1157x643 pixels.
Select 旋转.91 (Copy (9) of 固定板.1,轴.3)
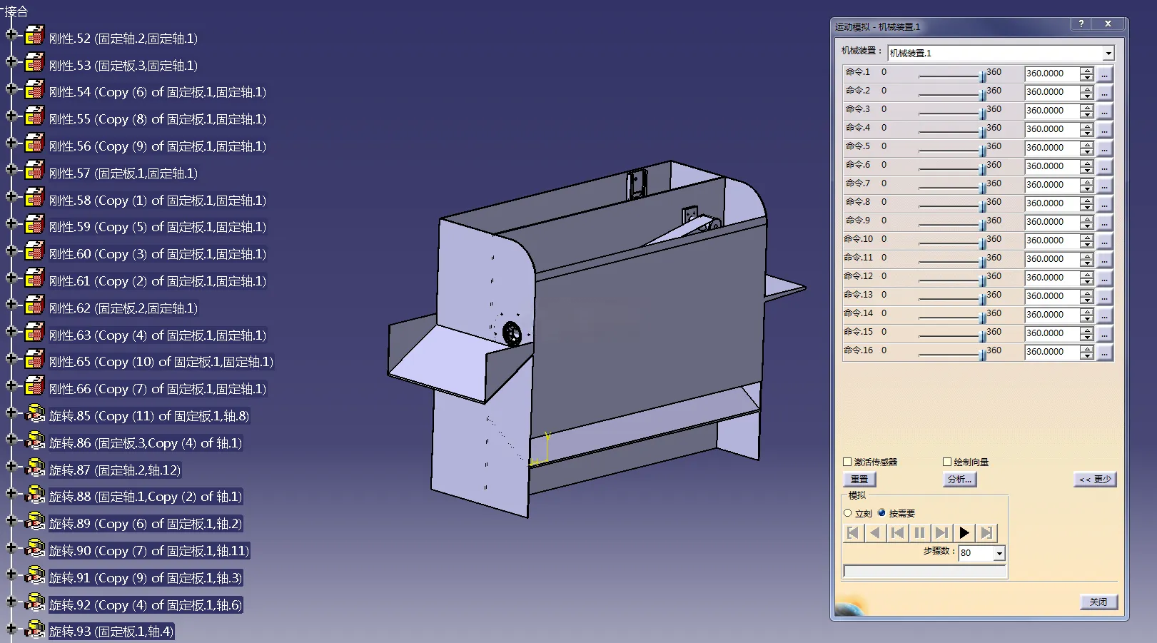tap(146, 578)
